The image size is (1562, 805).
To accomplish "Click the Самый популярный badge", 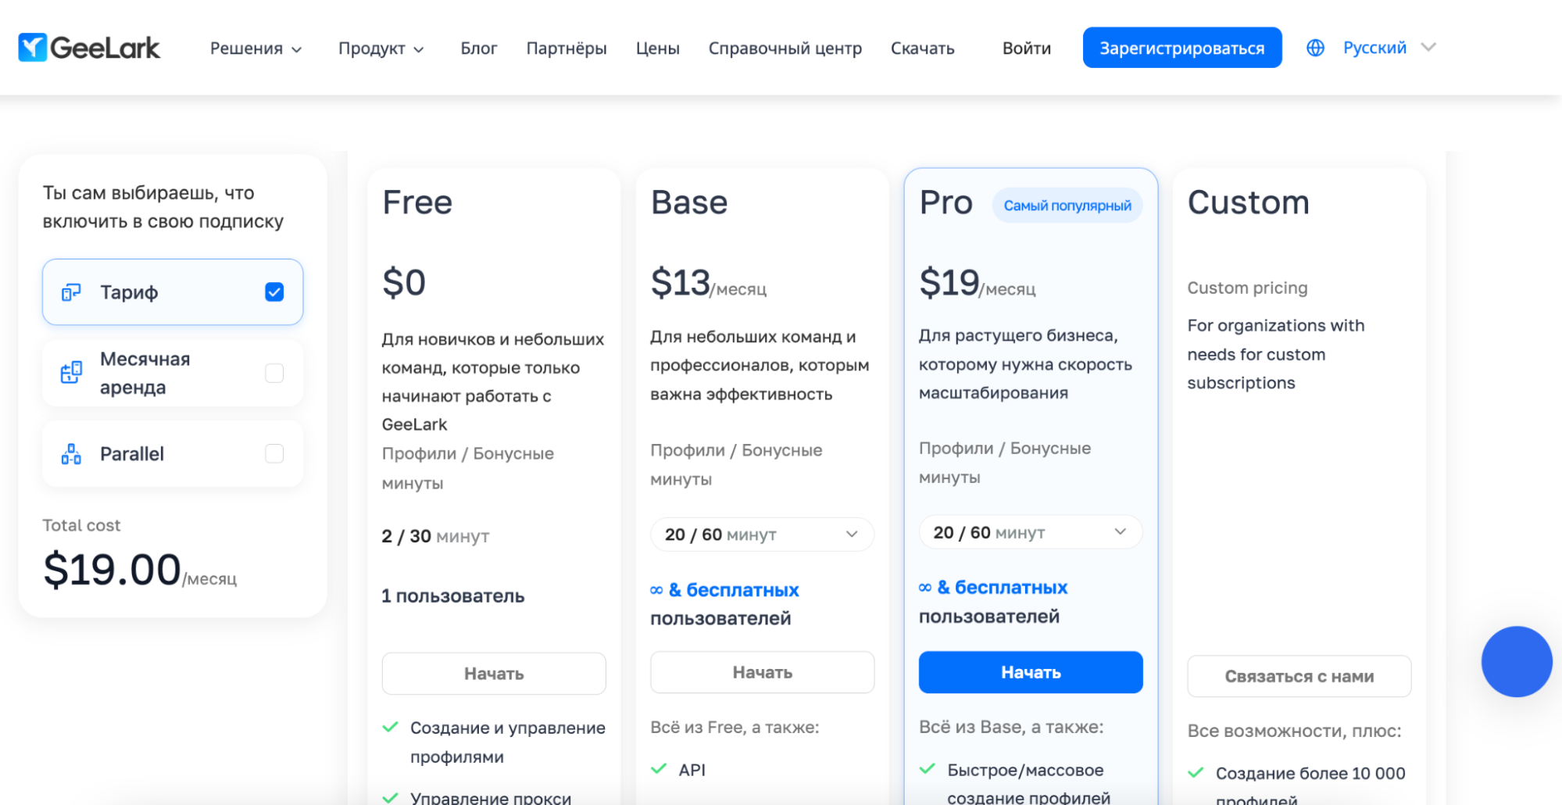I will 1067,206.
